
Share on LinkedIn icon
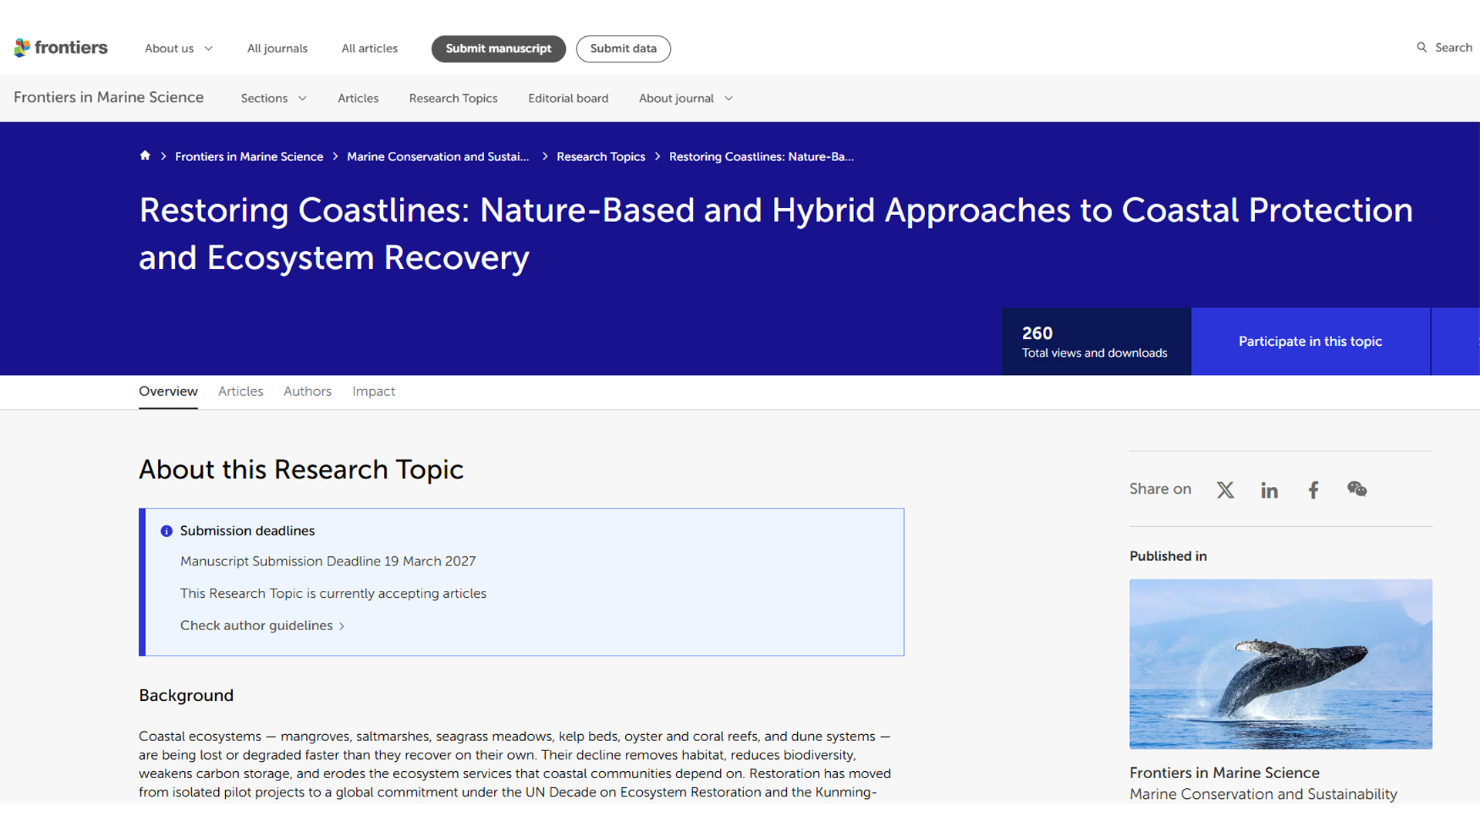click(x=1270, y=490)
